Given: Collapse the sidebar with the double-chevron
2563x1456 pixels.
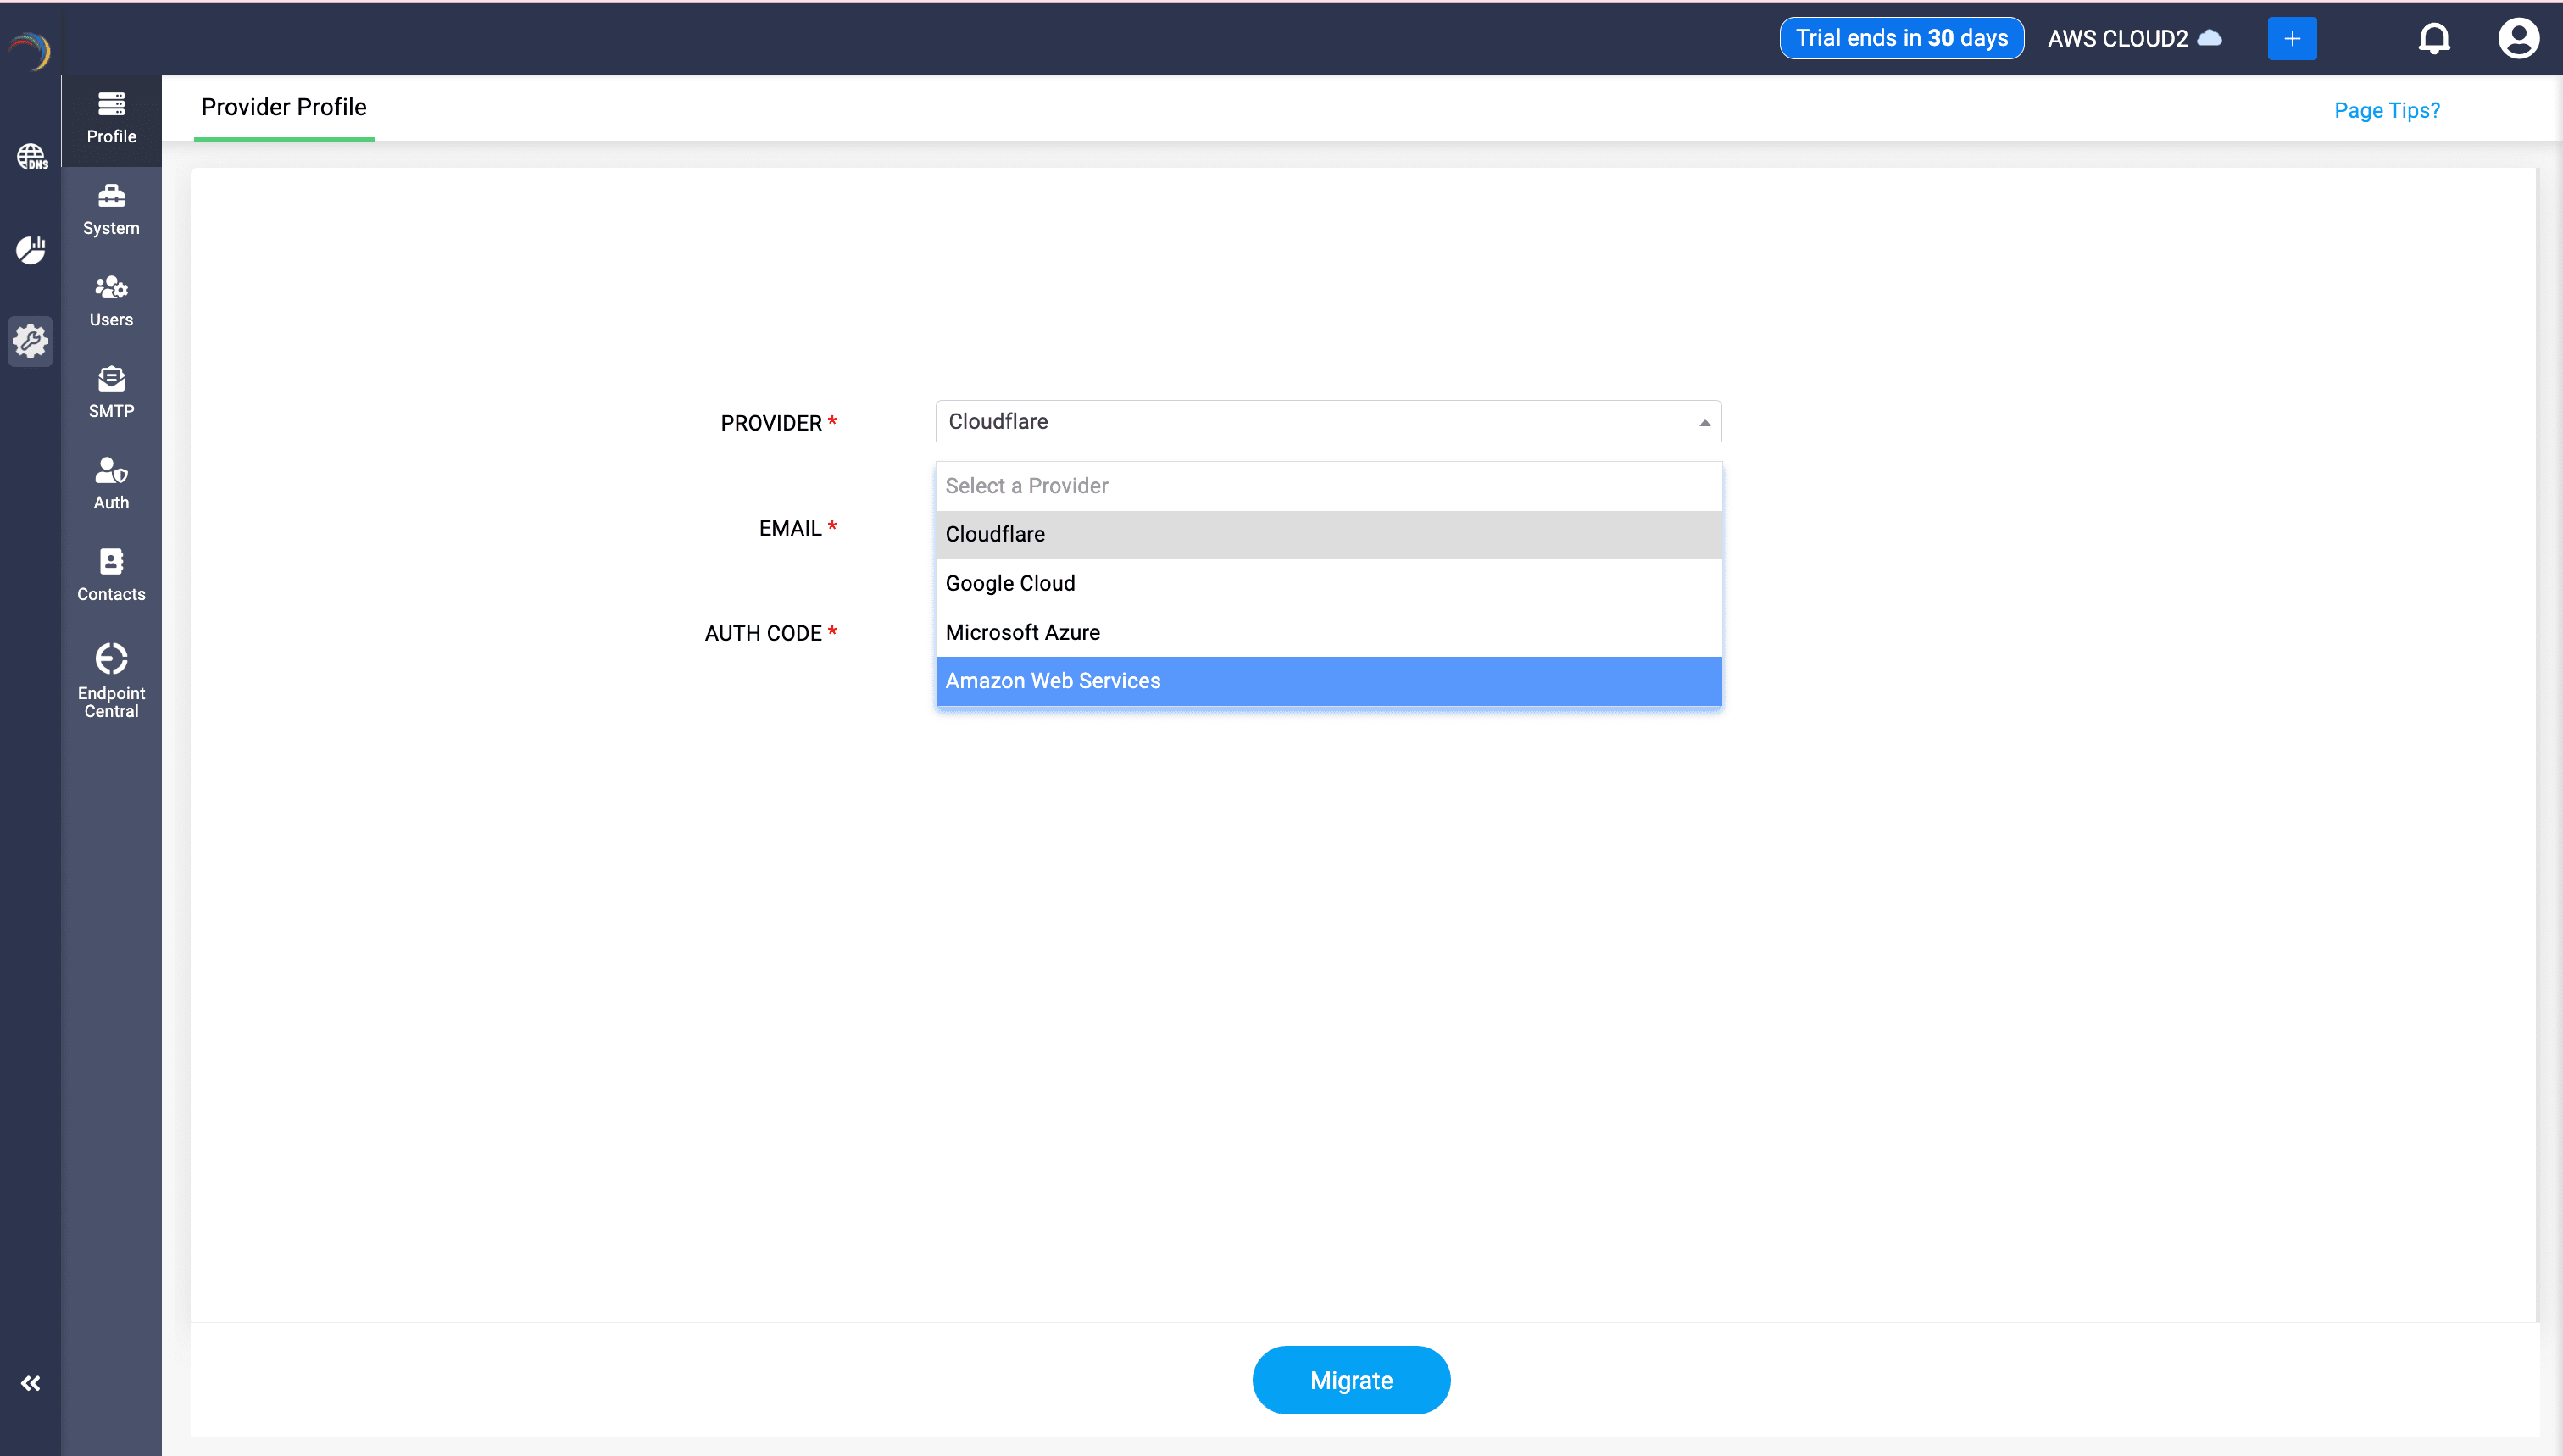Looking at the screenshot, I should (x=30, y=1383).
